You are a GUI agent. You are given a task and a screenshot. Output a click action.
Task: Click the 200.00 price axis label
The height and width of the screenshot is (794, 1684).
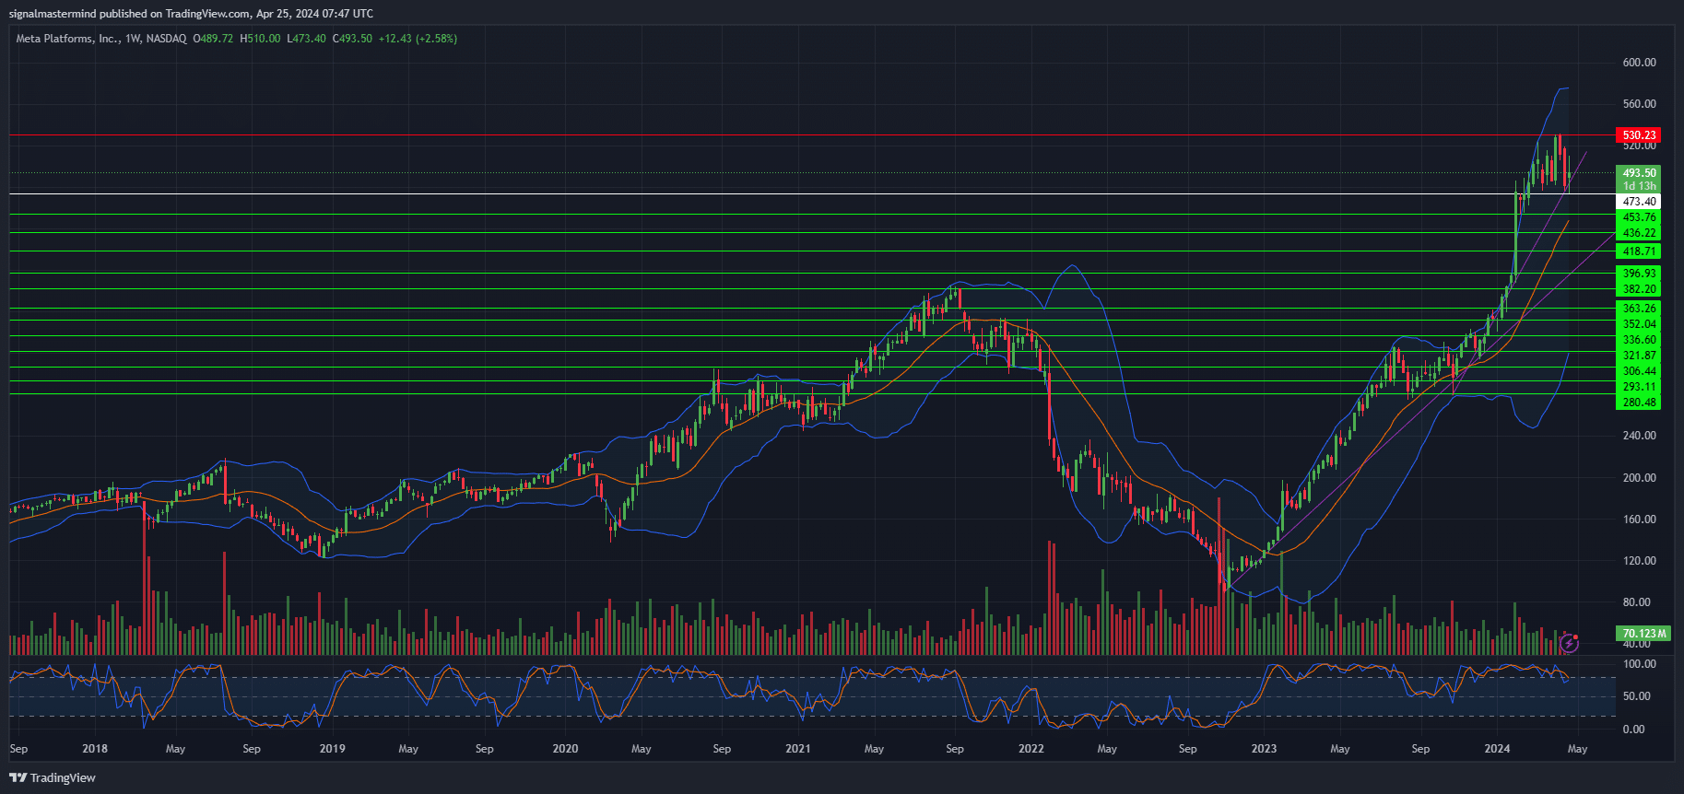[x=1639, y=478]
